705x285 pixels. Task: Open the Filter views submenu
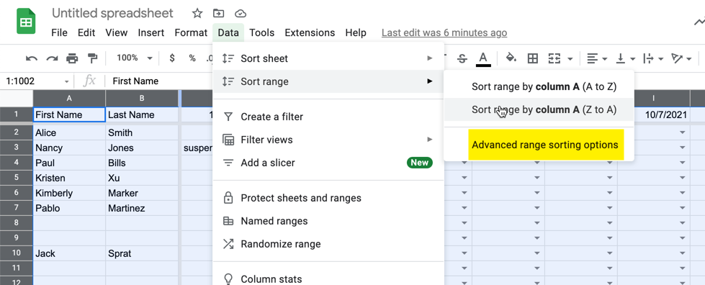pos(328,140)
